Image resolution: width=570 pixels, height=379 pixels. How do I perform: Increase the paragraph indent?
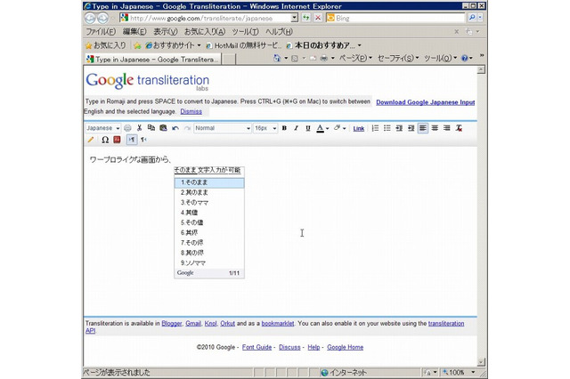coord(411,128)
